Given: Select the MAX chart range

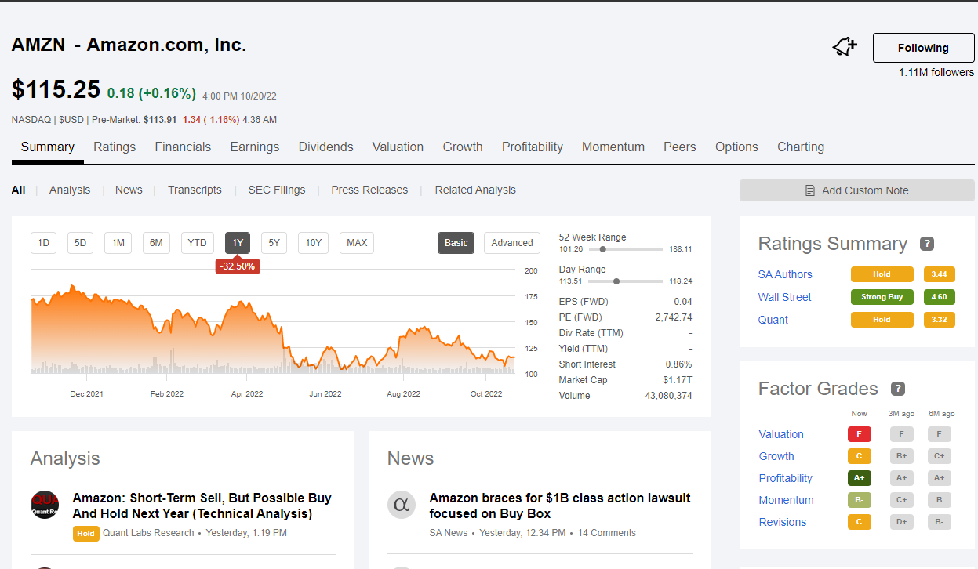Looking at the screenshot, I should tap(357, 243).
